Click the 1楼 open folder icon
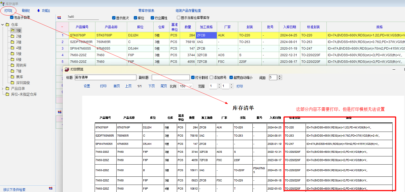 pyautogui.click(x=12, y=30)
